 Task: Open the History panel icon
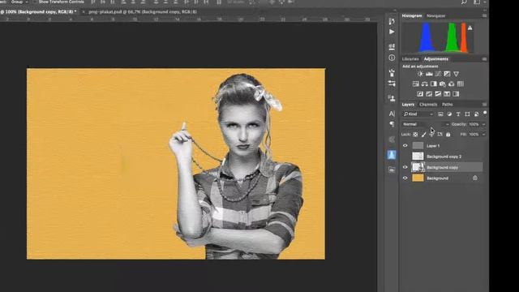(392, 22)
